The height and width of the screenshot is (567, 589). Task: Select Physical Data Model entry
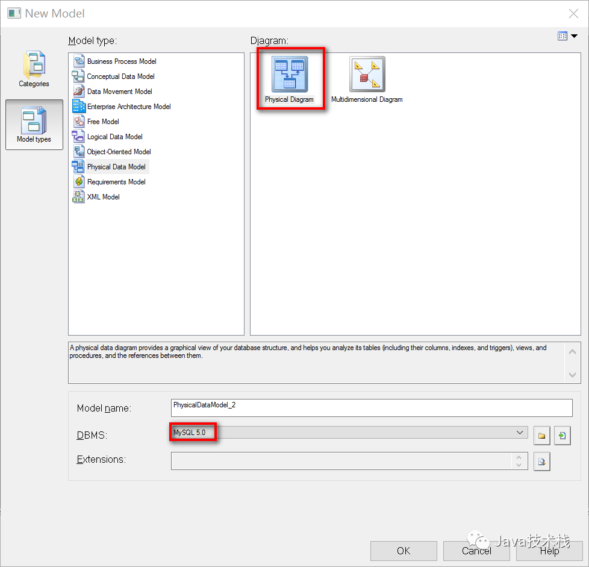click(116, 166)
